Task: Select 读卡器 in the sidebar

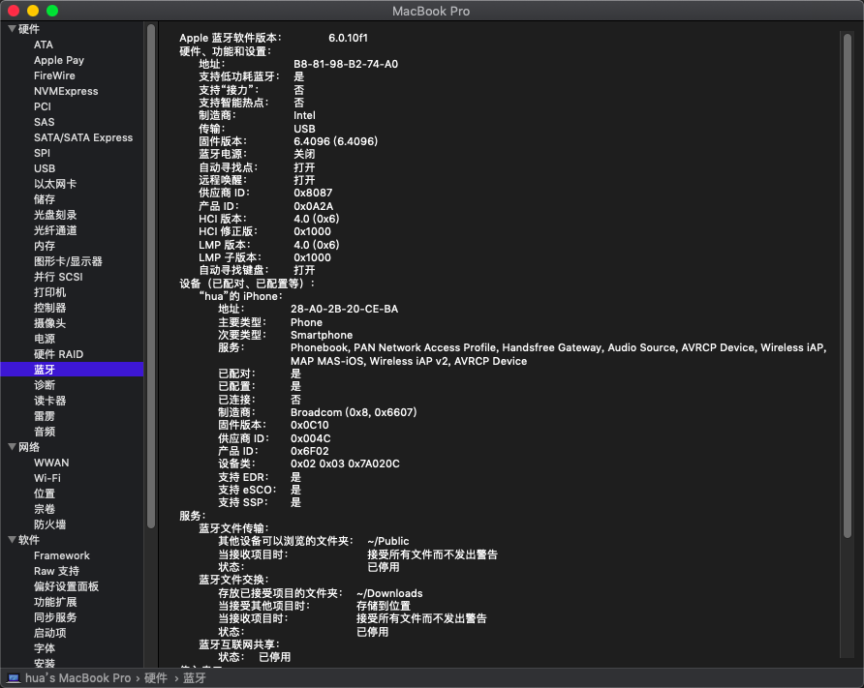Action: coord(49,401)
